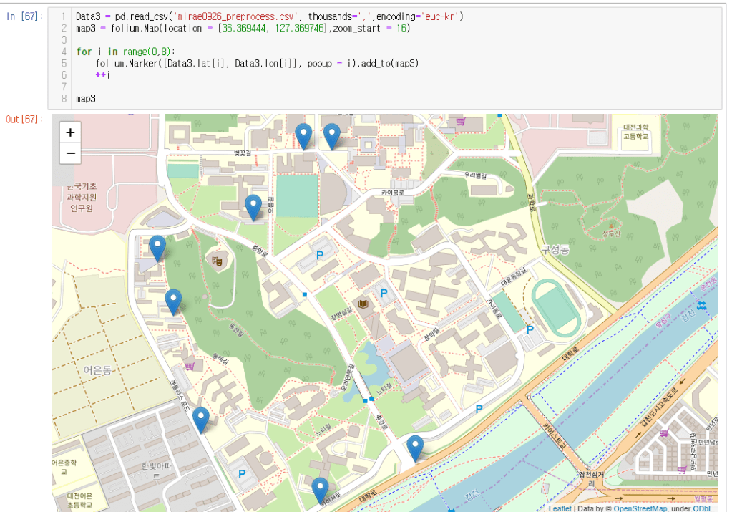This screenshot has height=512, width=732.
Task: Click the zoom out minus button
Action: [70, 153]
